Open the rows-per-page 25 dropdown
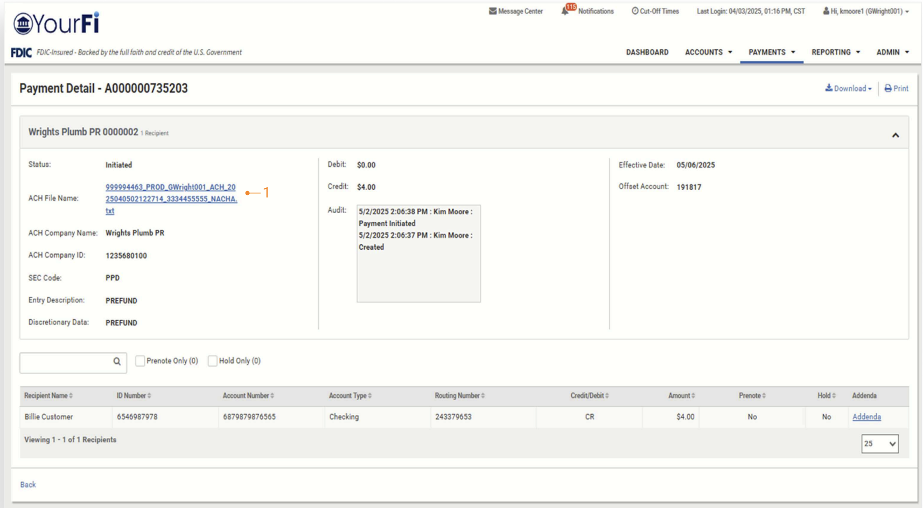Viewport: 923px width, 508px height. pos(879,444)
